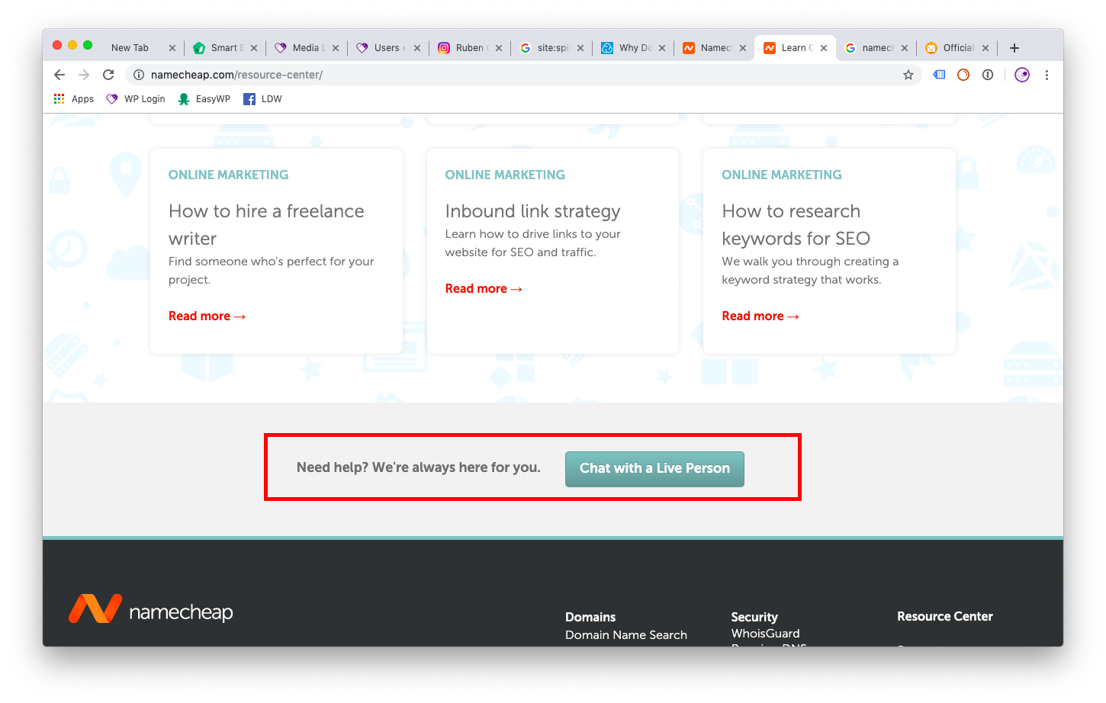
Task: Click the browser back arrow
Action: tap(59, 75)
